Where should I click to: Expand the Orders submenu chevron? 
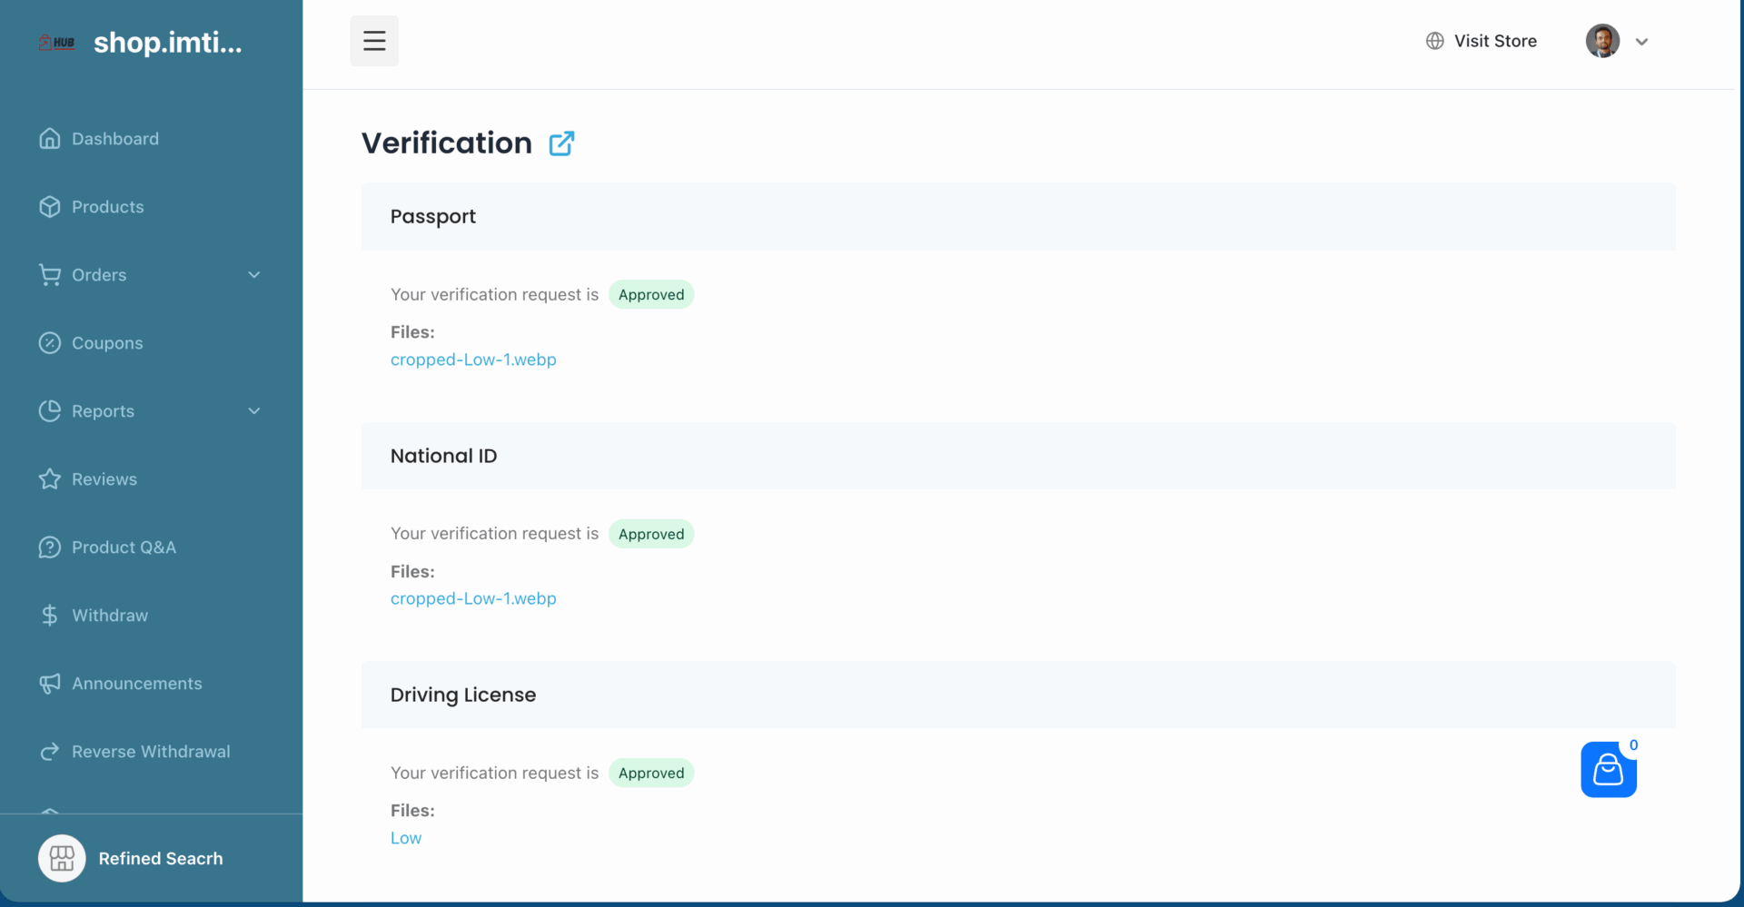click(x=254, y=274)
